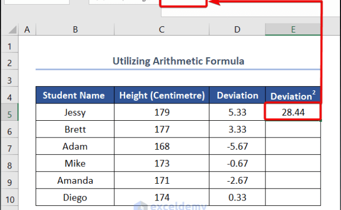Viewport: 341px width, 210px height.
Task: Select column C header
Action: pyautogui.click(x=162, y=29)
